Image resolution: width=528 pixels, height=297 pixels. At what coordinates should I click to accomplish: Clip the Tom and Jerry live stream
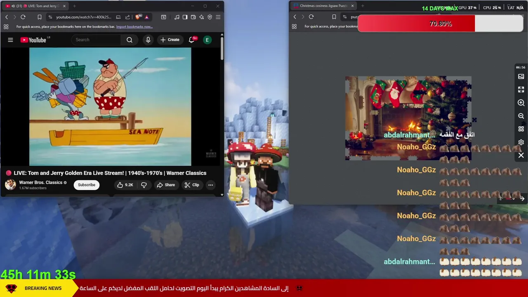pos(192,185)
